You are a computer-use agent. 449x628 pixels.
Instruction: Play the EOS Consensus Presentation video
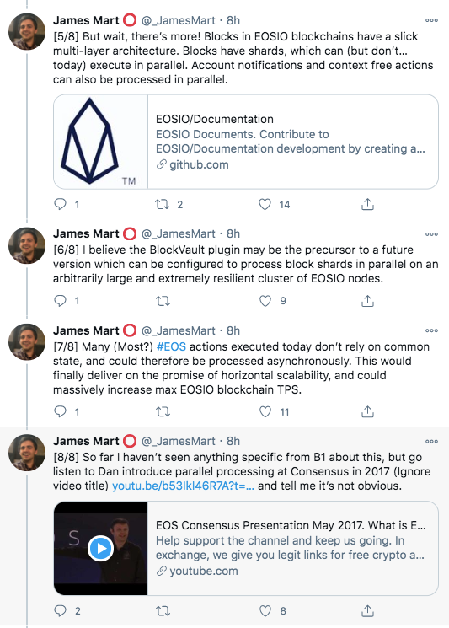tap(100, 548)
